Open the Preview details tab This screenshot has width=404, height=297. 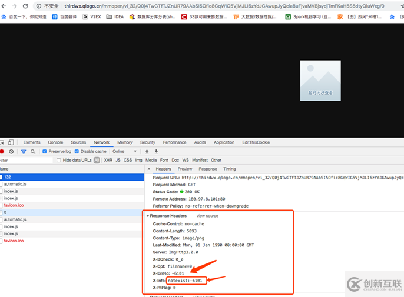tap(185, 169)
